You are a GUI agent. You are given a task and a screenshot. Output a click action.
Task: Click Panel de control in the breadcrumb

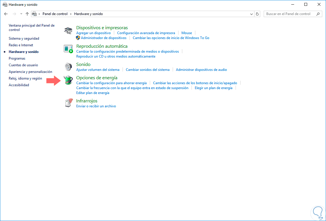[55, 14]
